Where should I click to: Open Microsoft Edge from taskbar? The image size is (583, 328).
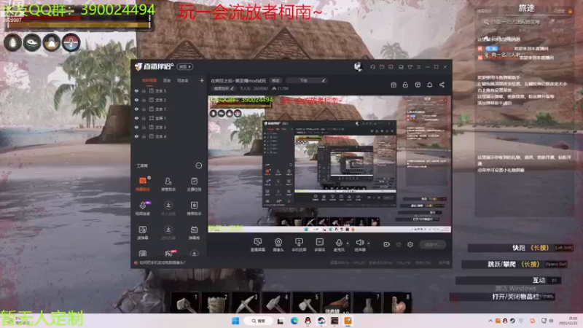[294, 321]
